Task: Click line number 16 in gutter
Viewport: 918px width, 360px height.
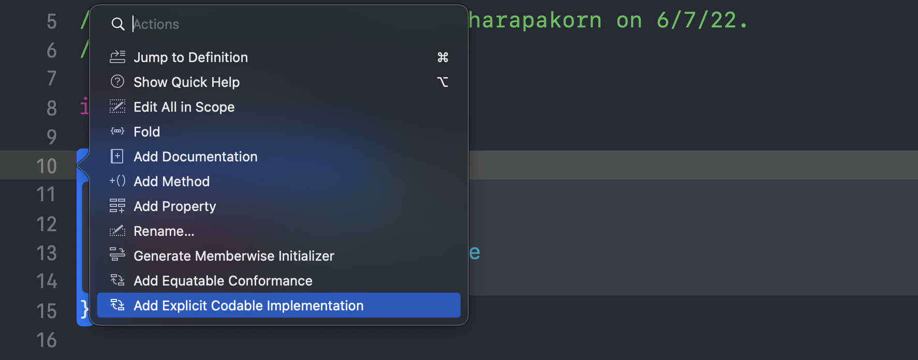Action: 47,340
